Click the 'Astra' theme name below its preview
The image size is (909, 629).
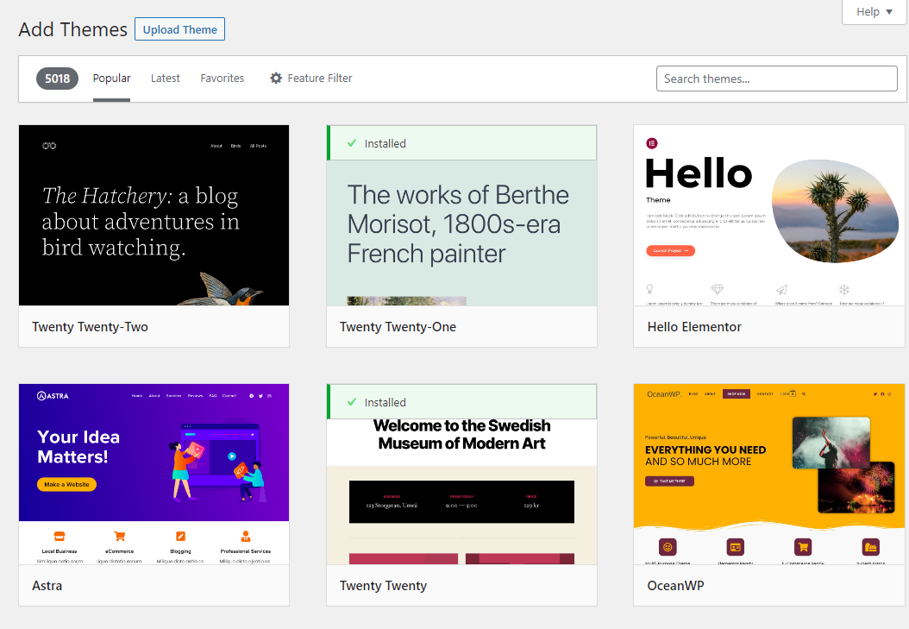pyautogui.click(x=47, y=586)
